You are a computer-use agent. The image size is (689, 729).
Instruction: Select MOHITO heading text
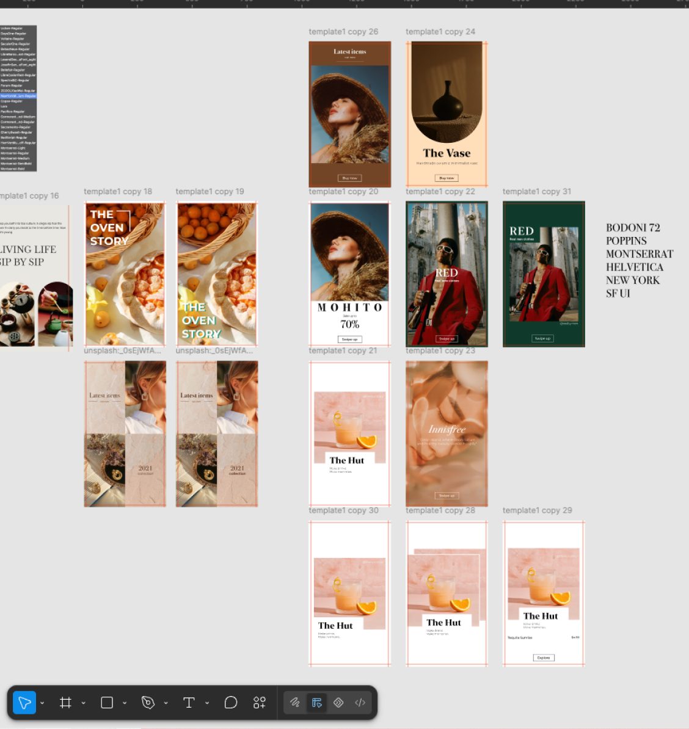click(350, 307)
